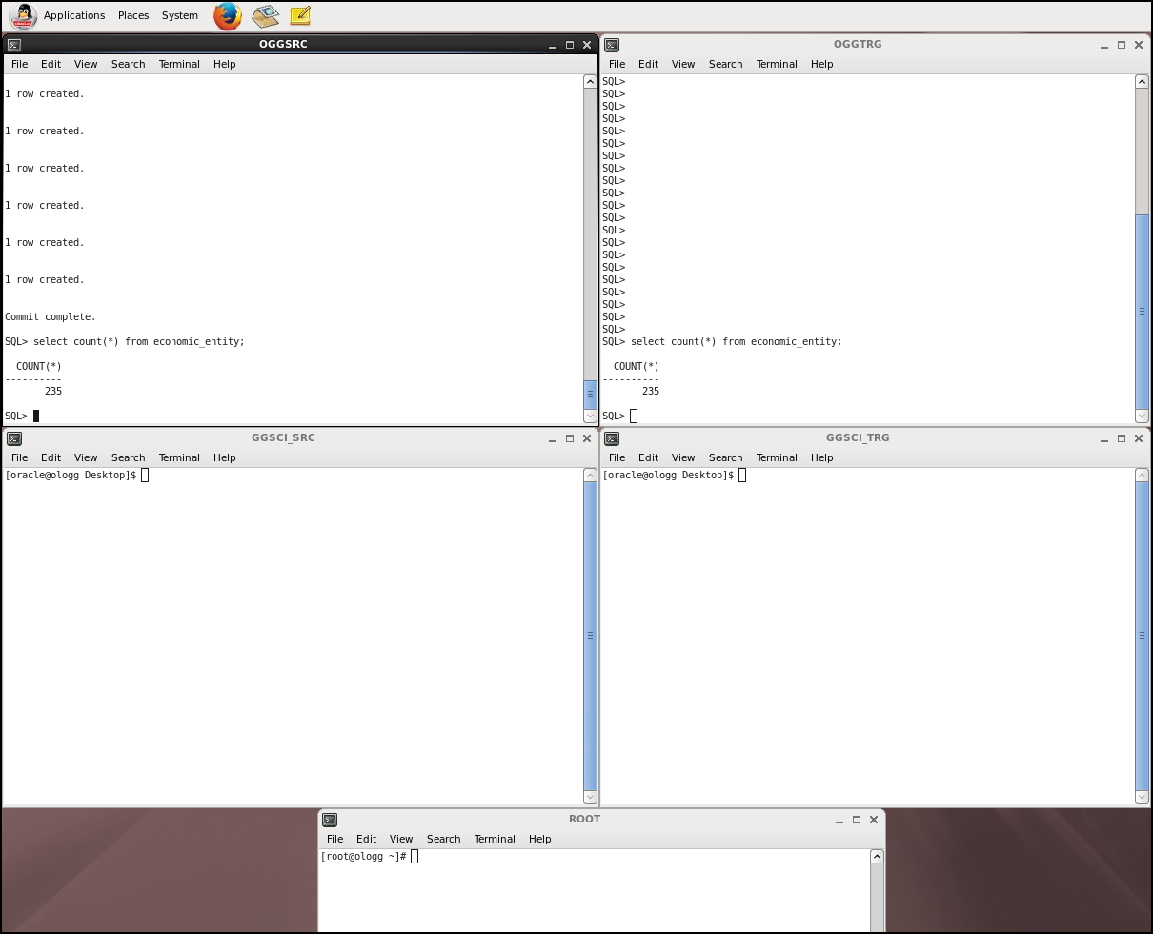The height and width of the screenshot is (934, 1153).
Task: Open Help menu in OGGSRC window
Action: tap(224, 64)
